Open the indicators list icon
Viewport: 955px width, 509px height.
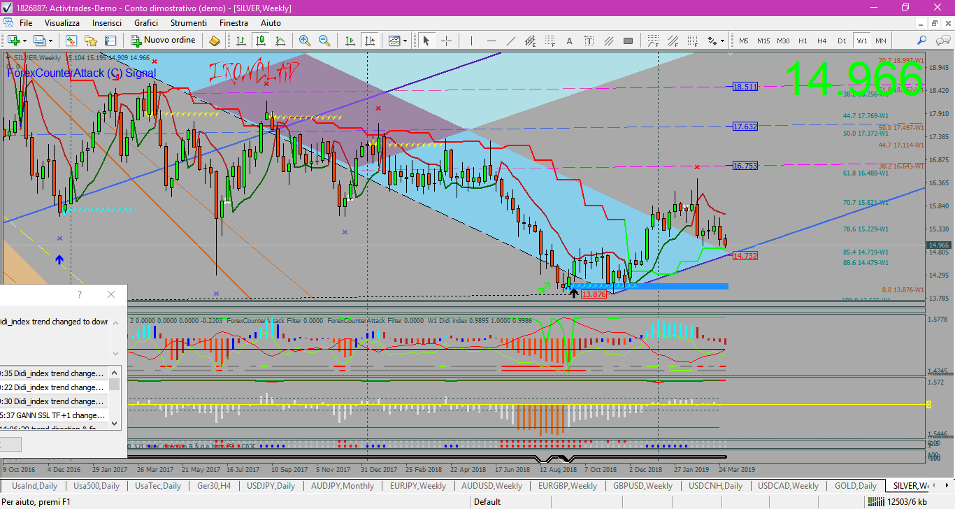[x=394, y=41]
